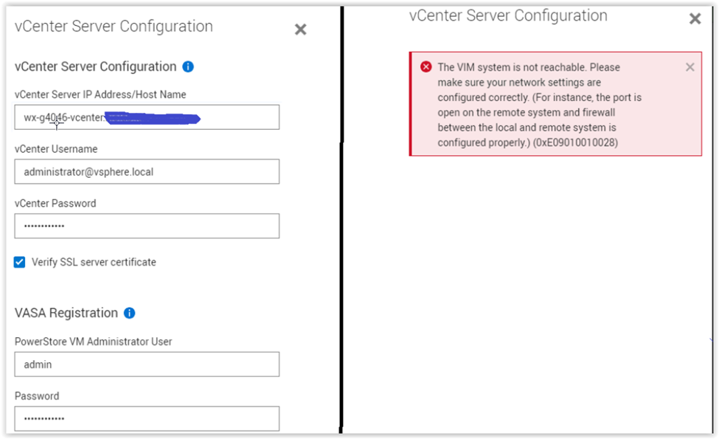The width and height of the screenshot is (719, 439).
Task: Click the info icon beside vCenter Server Configuration heading
Action: 187,66
